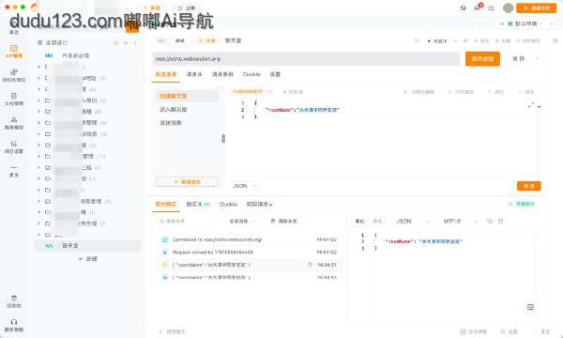The image size is (563, 338).
Task: Switch to the 请求头 tab
Action: (194, 74)
